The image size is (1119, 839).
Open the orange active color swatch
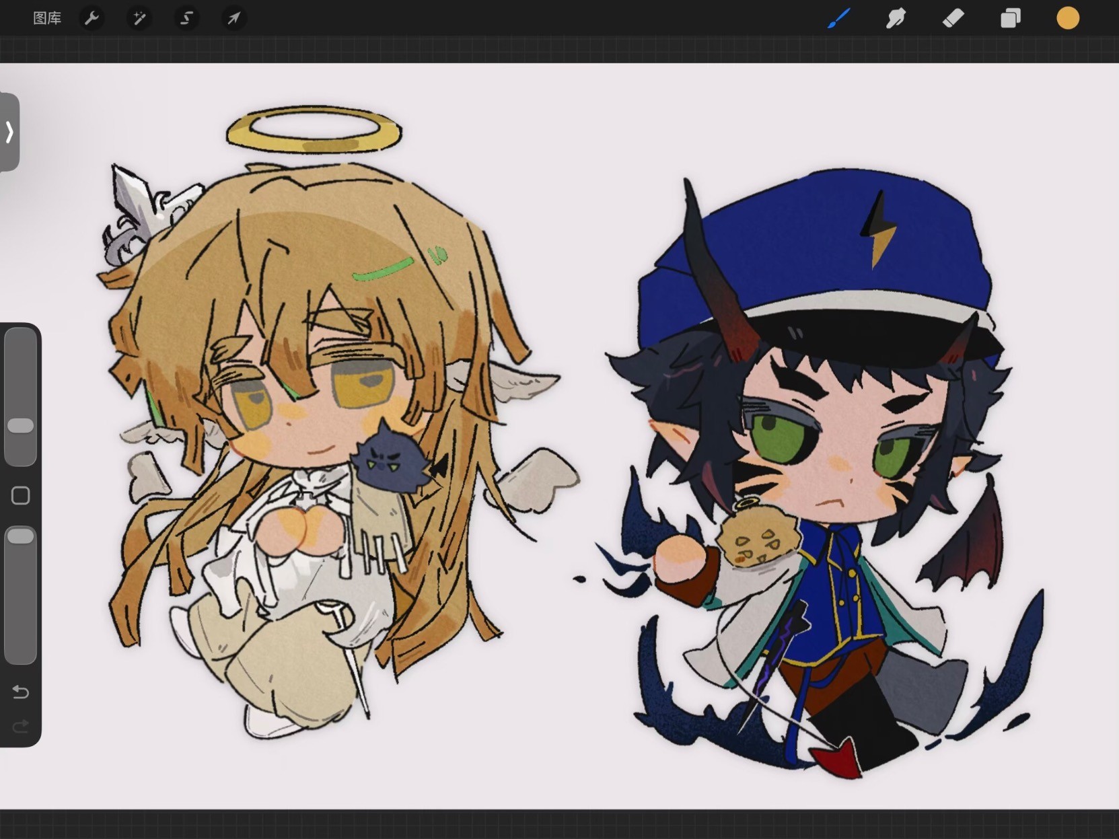click(1067, 18)
